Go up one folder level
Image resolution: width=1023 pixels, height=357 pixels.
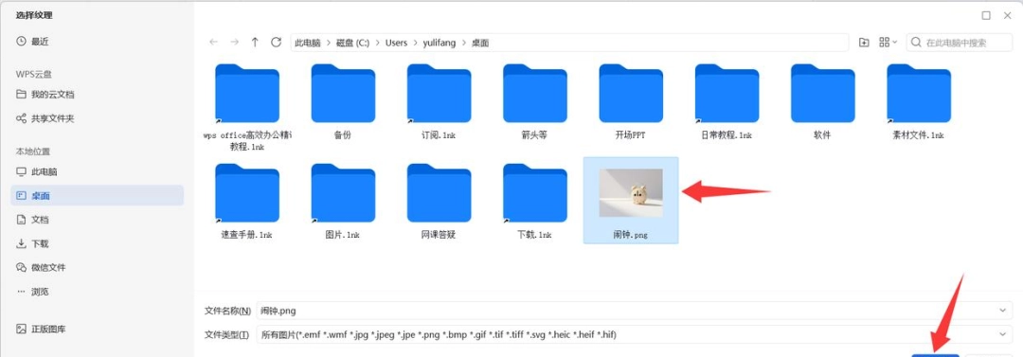tap(255, 43)
